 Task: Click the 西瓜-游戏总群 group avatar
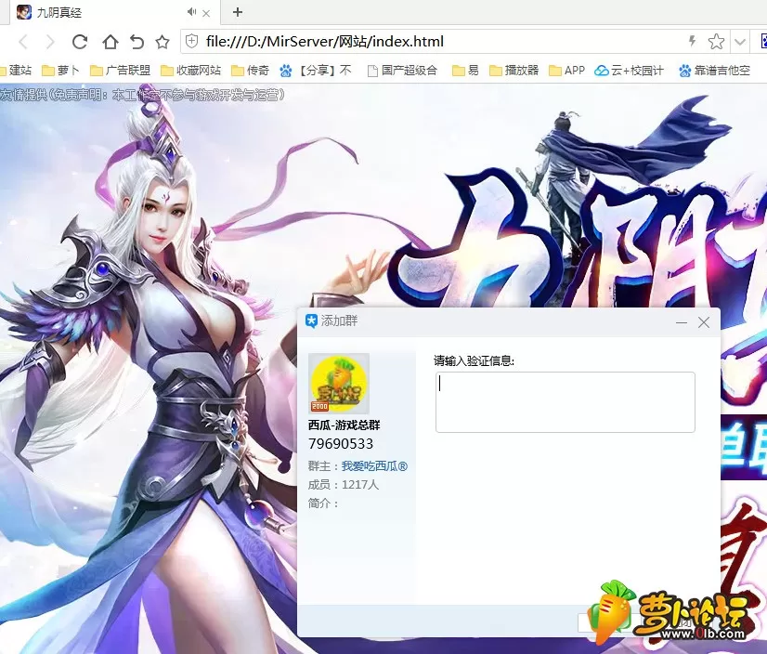coord(339,384)
